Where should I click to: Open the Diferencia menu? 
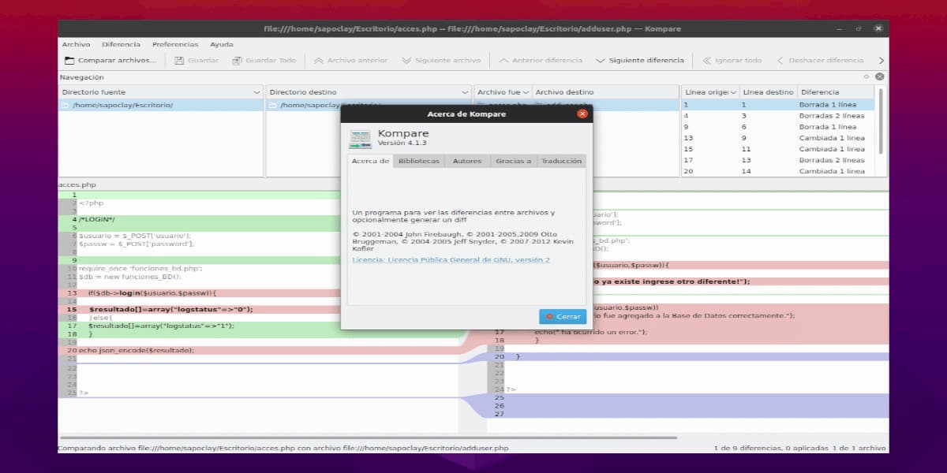(x=121, y=44)
